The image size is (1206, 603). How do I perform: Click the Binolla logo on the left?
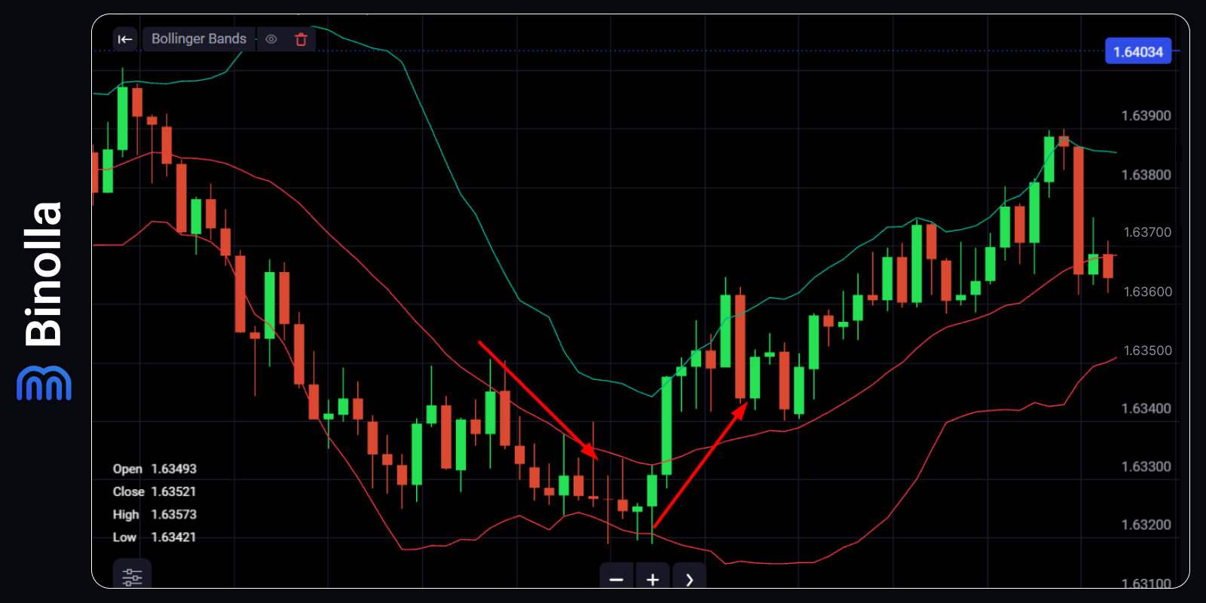(x=44, y=300)
